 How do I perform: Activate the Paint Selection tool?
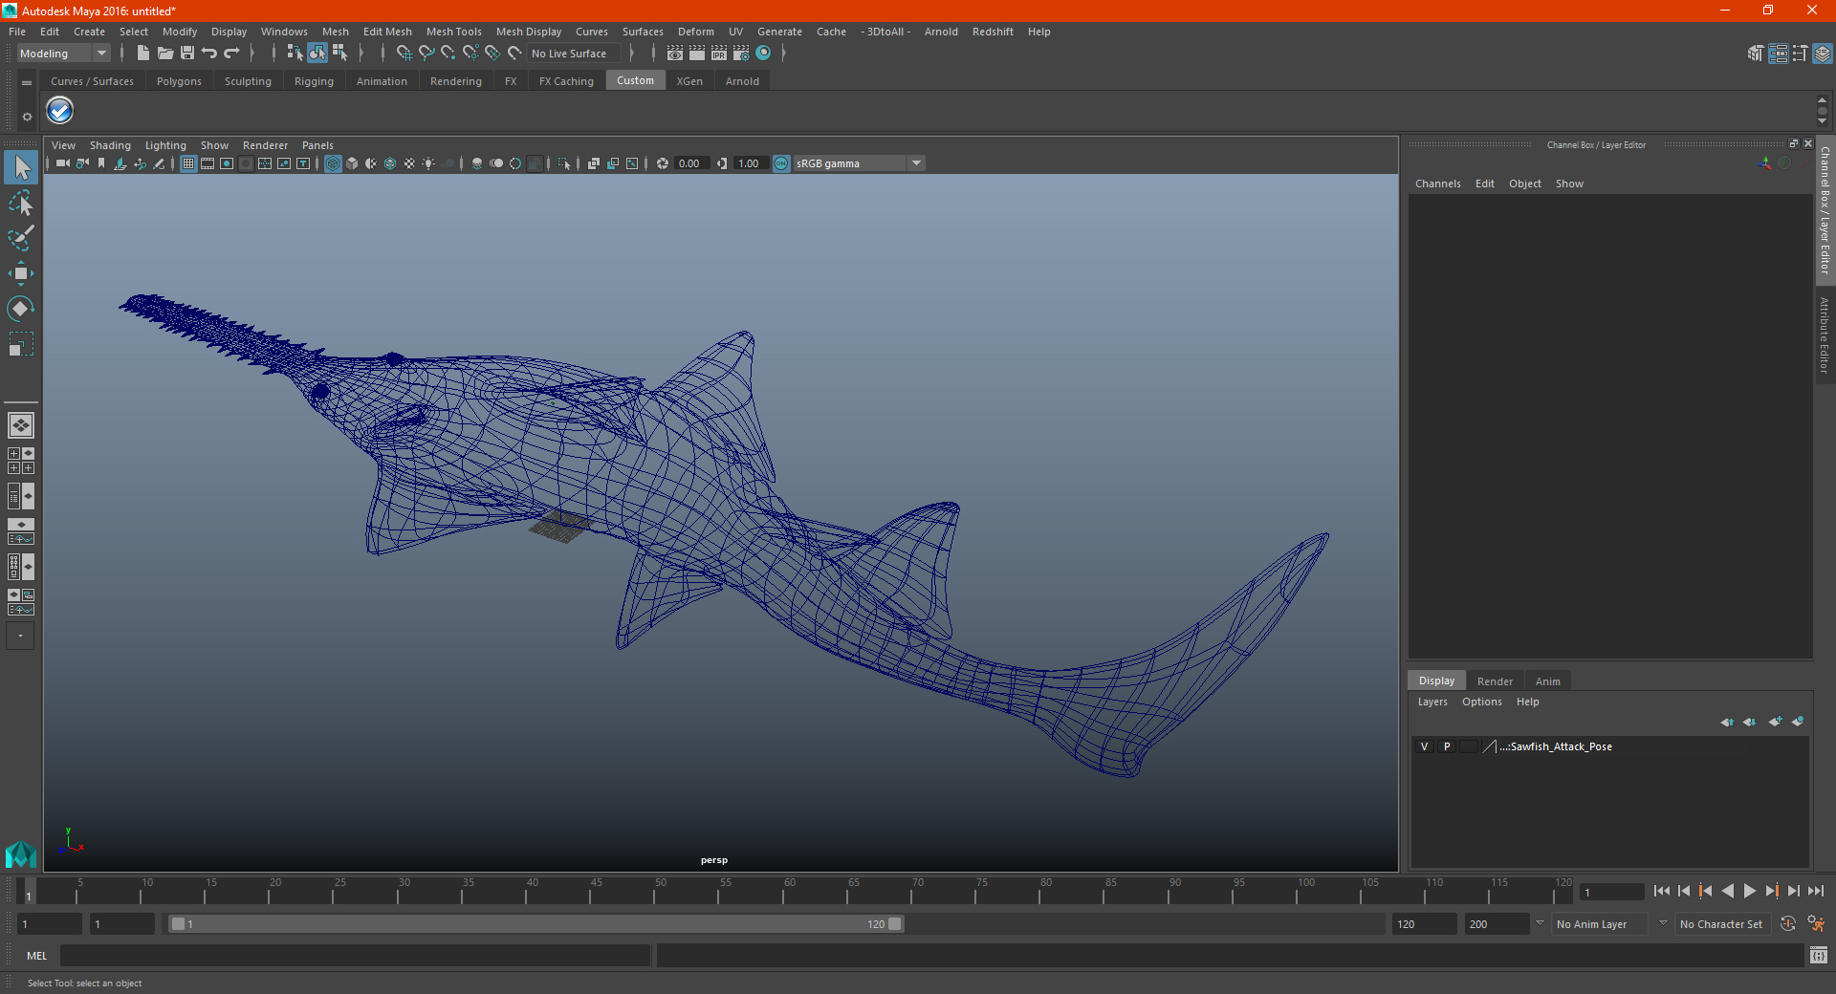21,238
